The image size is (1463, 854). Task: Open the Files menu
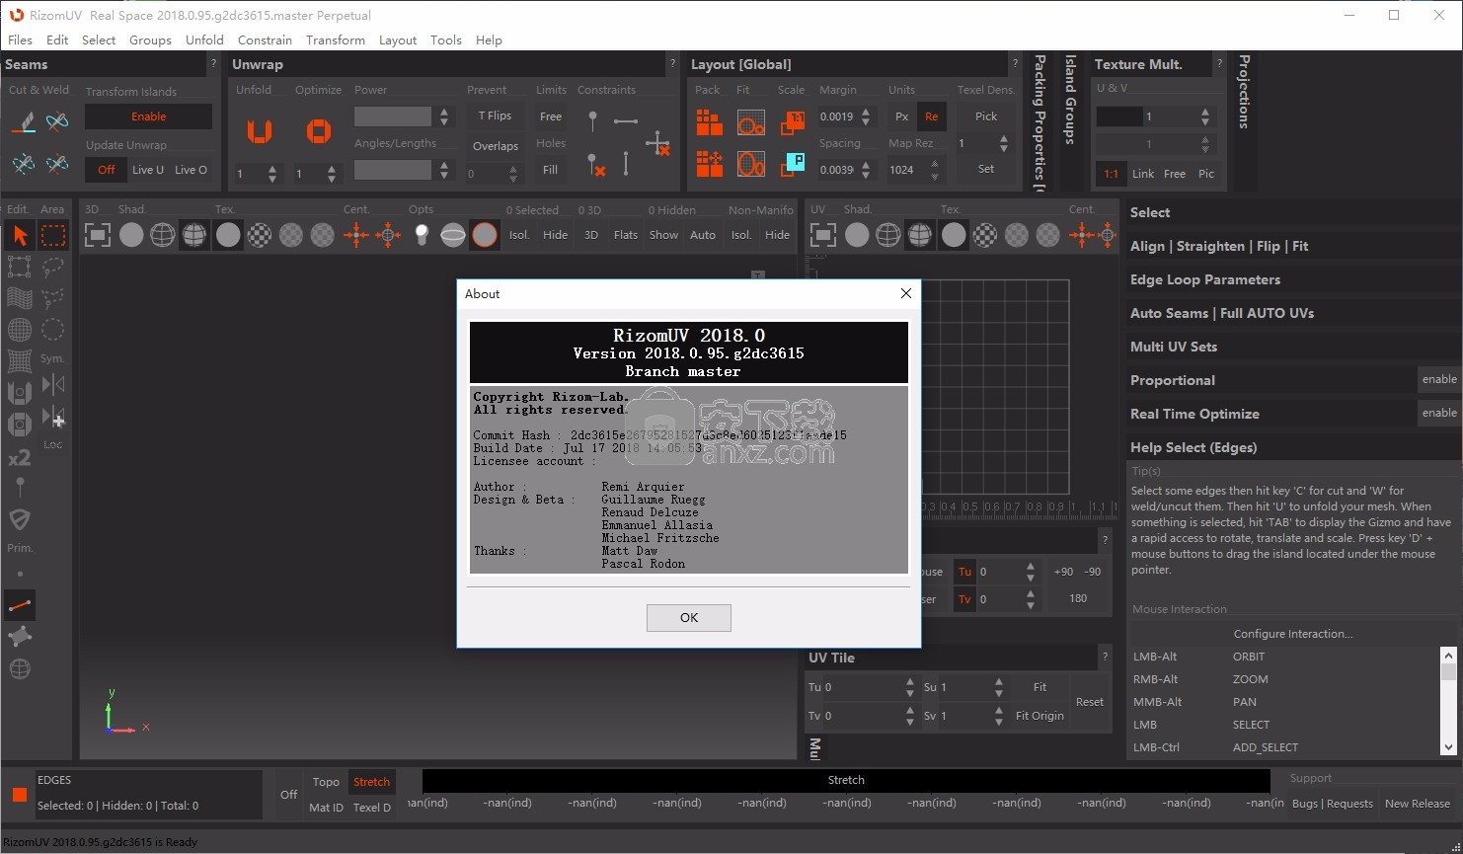click(x=20, y=40)
